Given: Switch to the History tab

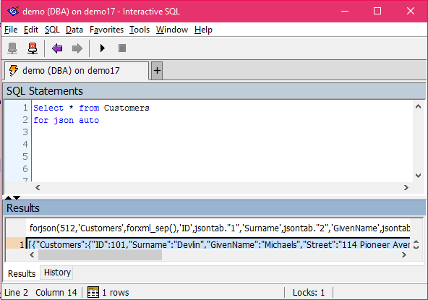Looking at the screenshot, I should [x=57, y=273].
